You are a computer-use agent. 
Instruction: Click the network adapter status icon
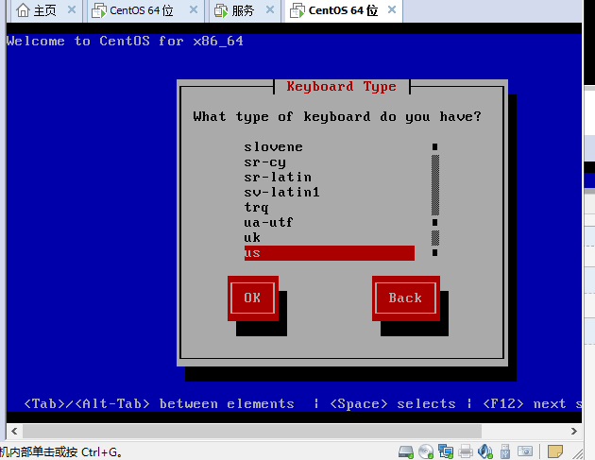(446, 451)
